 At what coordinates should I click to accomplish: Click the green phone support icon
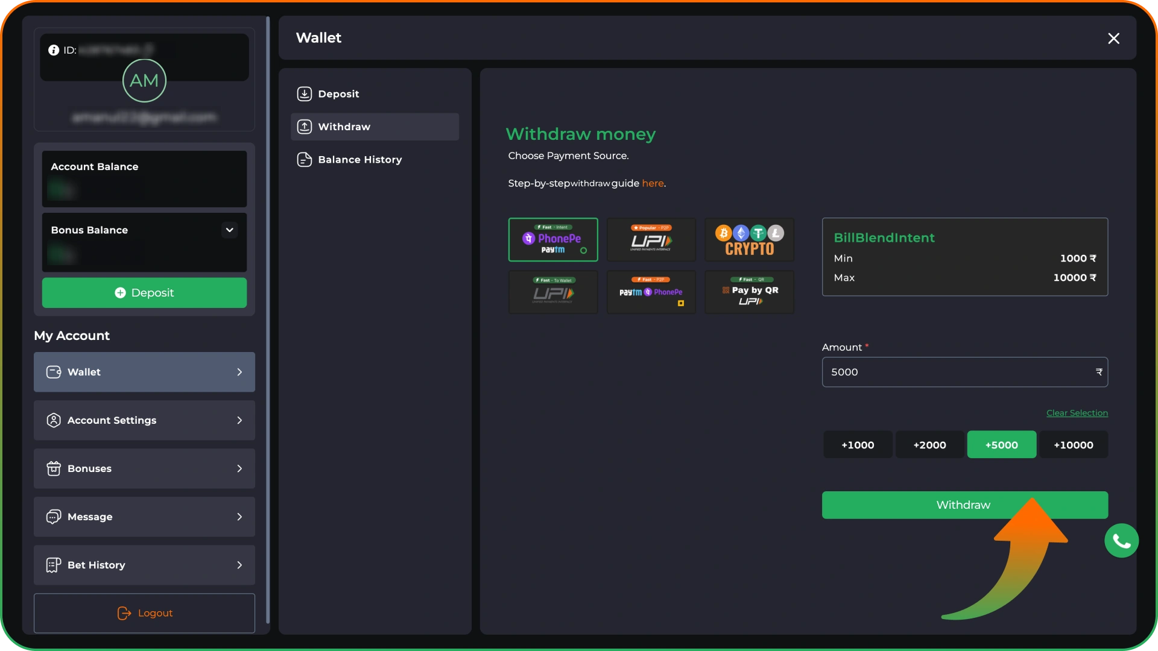(1121, 541)
